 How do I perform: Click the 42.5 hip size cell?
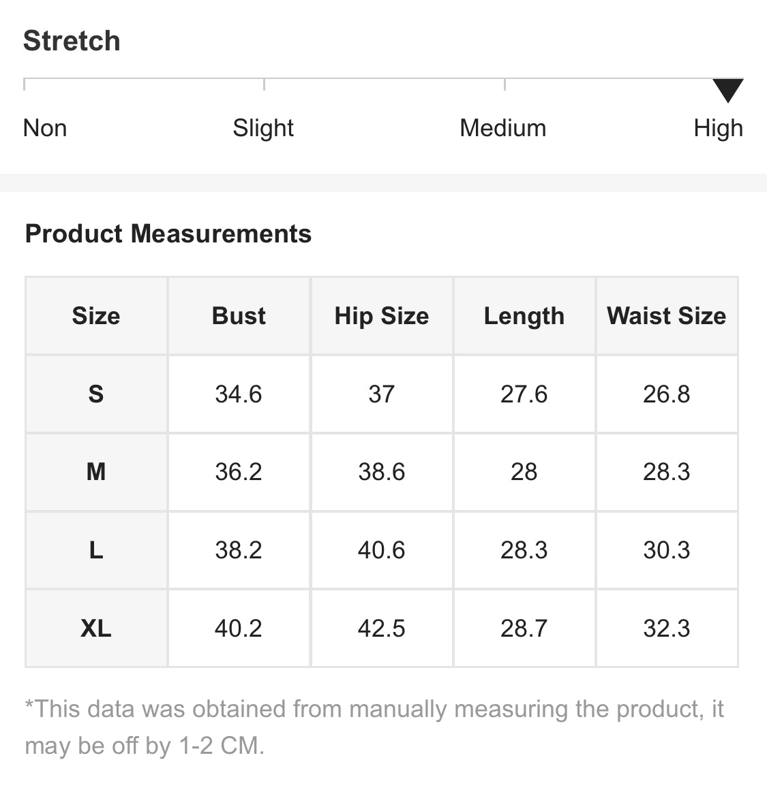tap(382, 629)
